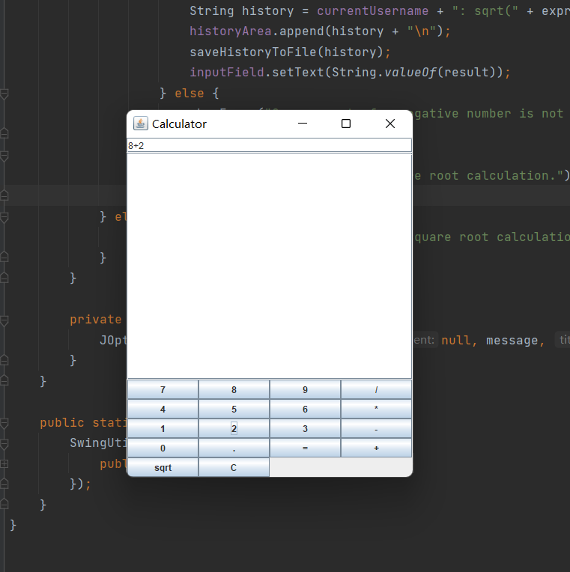Image resolution: width=570 pixels, height=572 pixels.
Task: Expand the collapsed plus fold beside 'publ' line
Action: coord(4,464)
